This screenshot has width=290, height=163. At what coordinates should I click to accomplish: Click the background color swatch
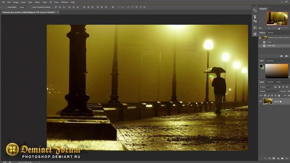point(263,67)
